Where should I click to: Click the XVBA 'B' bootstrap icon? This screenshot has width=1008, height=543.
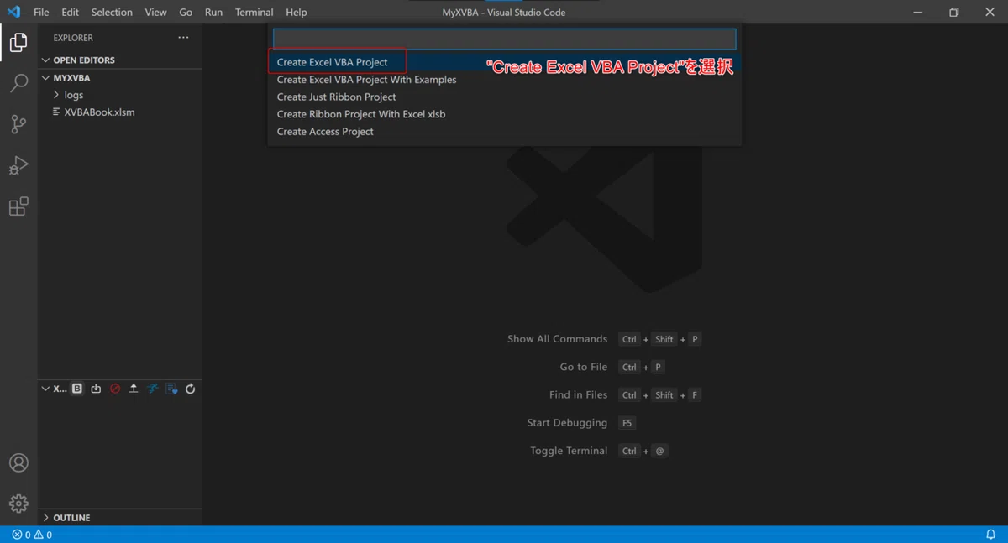(x=77, y=389)
